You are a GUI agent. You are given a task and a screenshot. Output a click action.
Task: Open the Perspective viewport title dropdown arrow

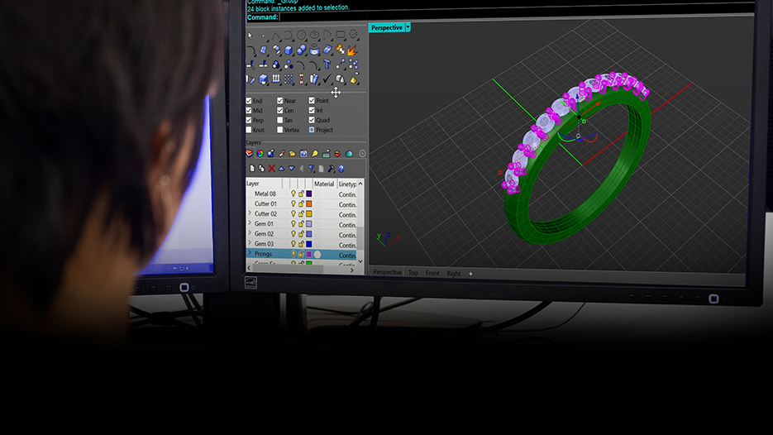point(408,27)
